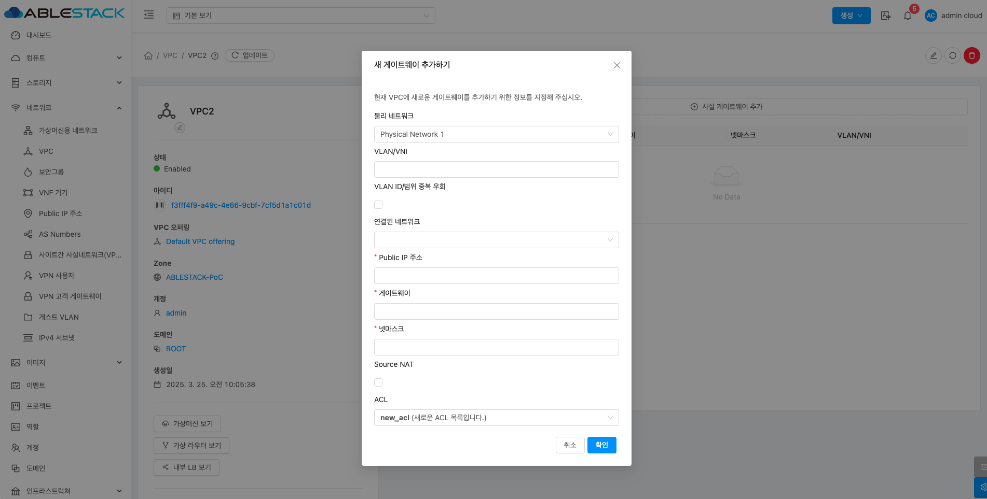Click the VPC breadcrumb link
Viewport: 987px width, 499px height.
(x=170, y=55)
